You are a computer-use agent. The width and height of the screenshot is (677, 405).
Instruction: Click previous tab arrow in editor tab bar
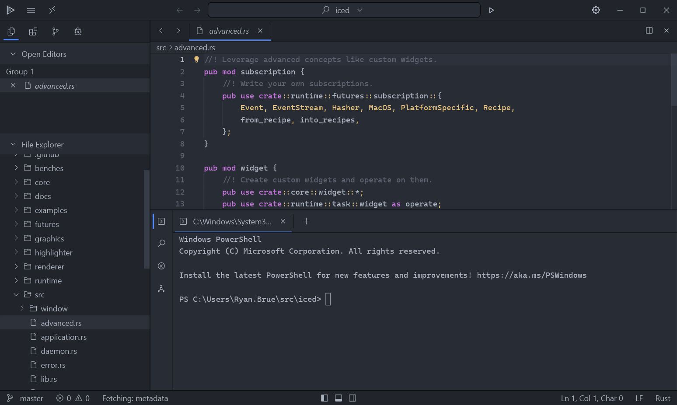(161, 31)
